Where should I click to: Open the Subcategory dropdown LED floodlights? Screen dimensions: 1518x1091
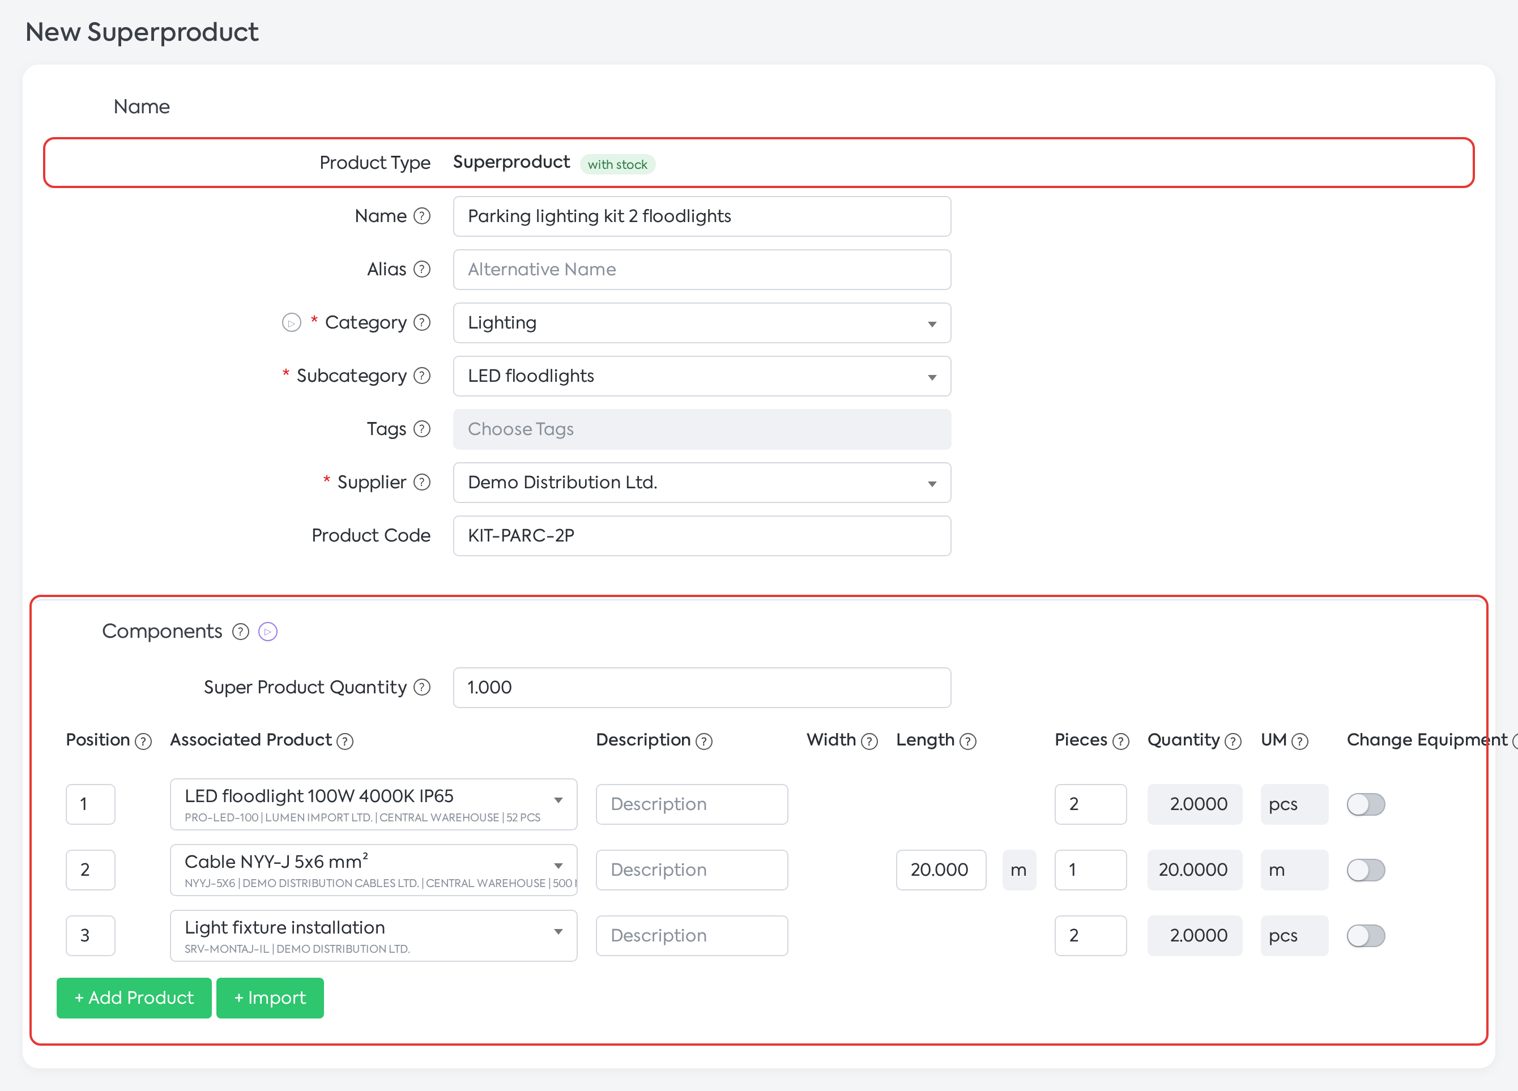[x=702, y=376]
